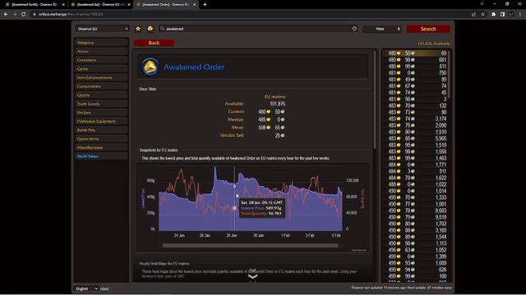526x295 pixels.
Task: Open the Armor category
Action: (101, 51)
